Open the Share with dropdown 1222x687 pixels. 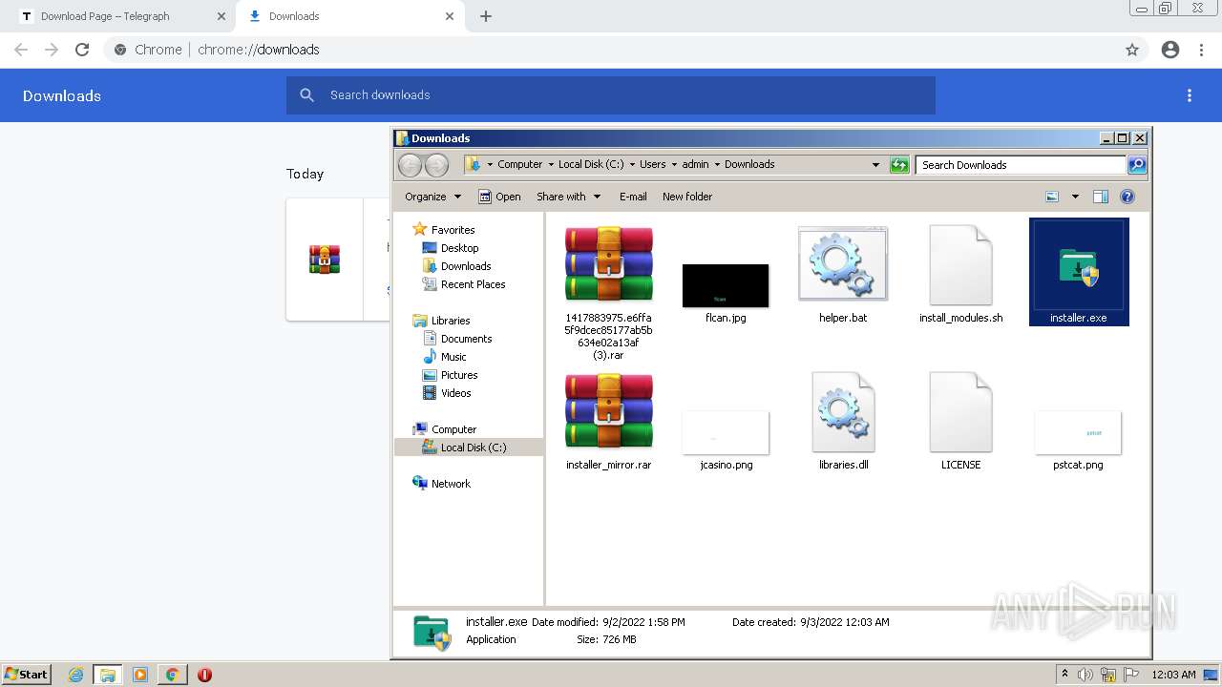569,197
